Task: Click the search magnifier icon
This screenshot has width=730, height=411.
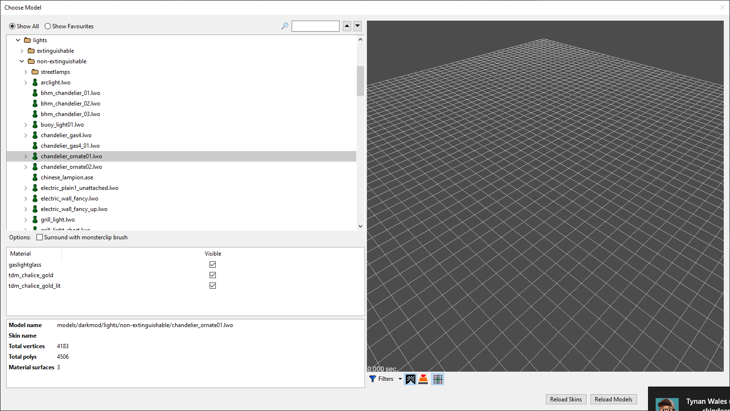Action: tap(284, 26)
